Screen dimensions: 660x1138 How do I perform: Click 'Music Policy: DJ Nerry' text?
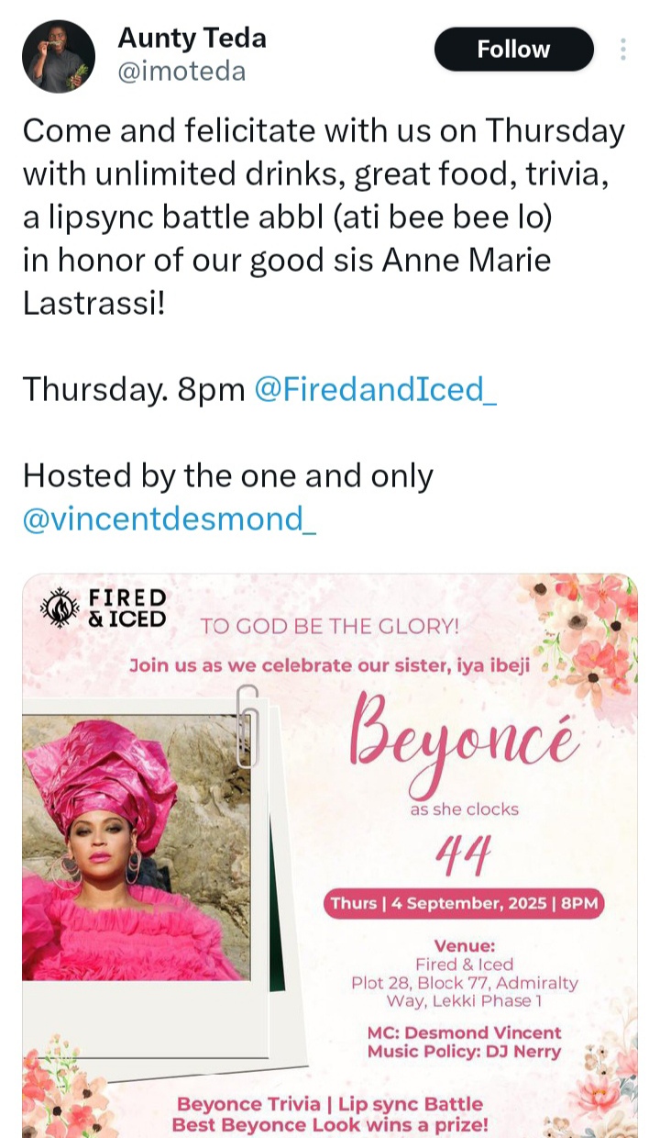click(x=464, y=1052)
